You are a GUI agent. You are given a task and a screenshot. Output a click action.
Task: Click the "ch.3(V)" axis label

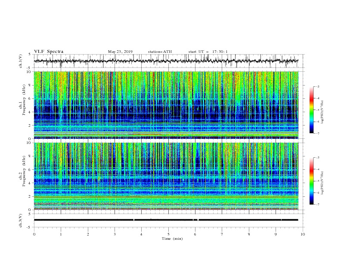(21, 220)
